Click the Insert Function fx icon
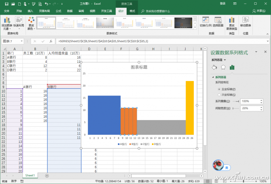The image size is (271, 184). click(x=51, y=41)
